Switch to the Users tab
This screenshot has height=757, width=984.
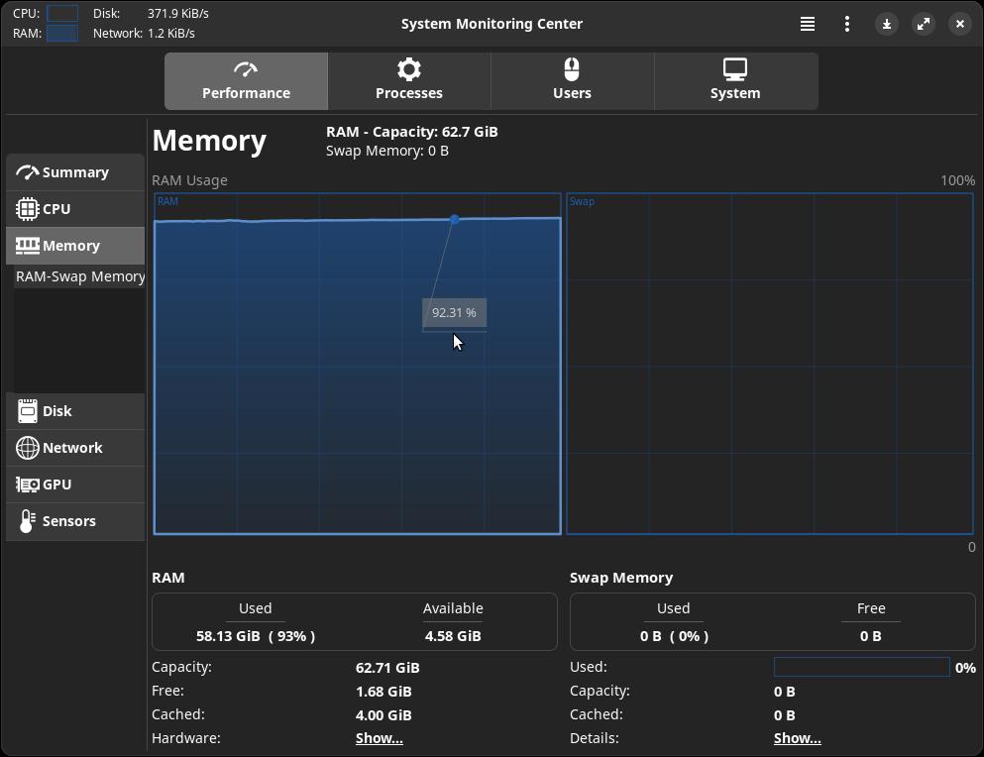[x=572, y=81]
